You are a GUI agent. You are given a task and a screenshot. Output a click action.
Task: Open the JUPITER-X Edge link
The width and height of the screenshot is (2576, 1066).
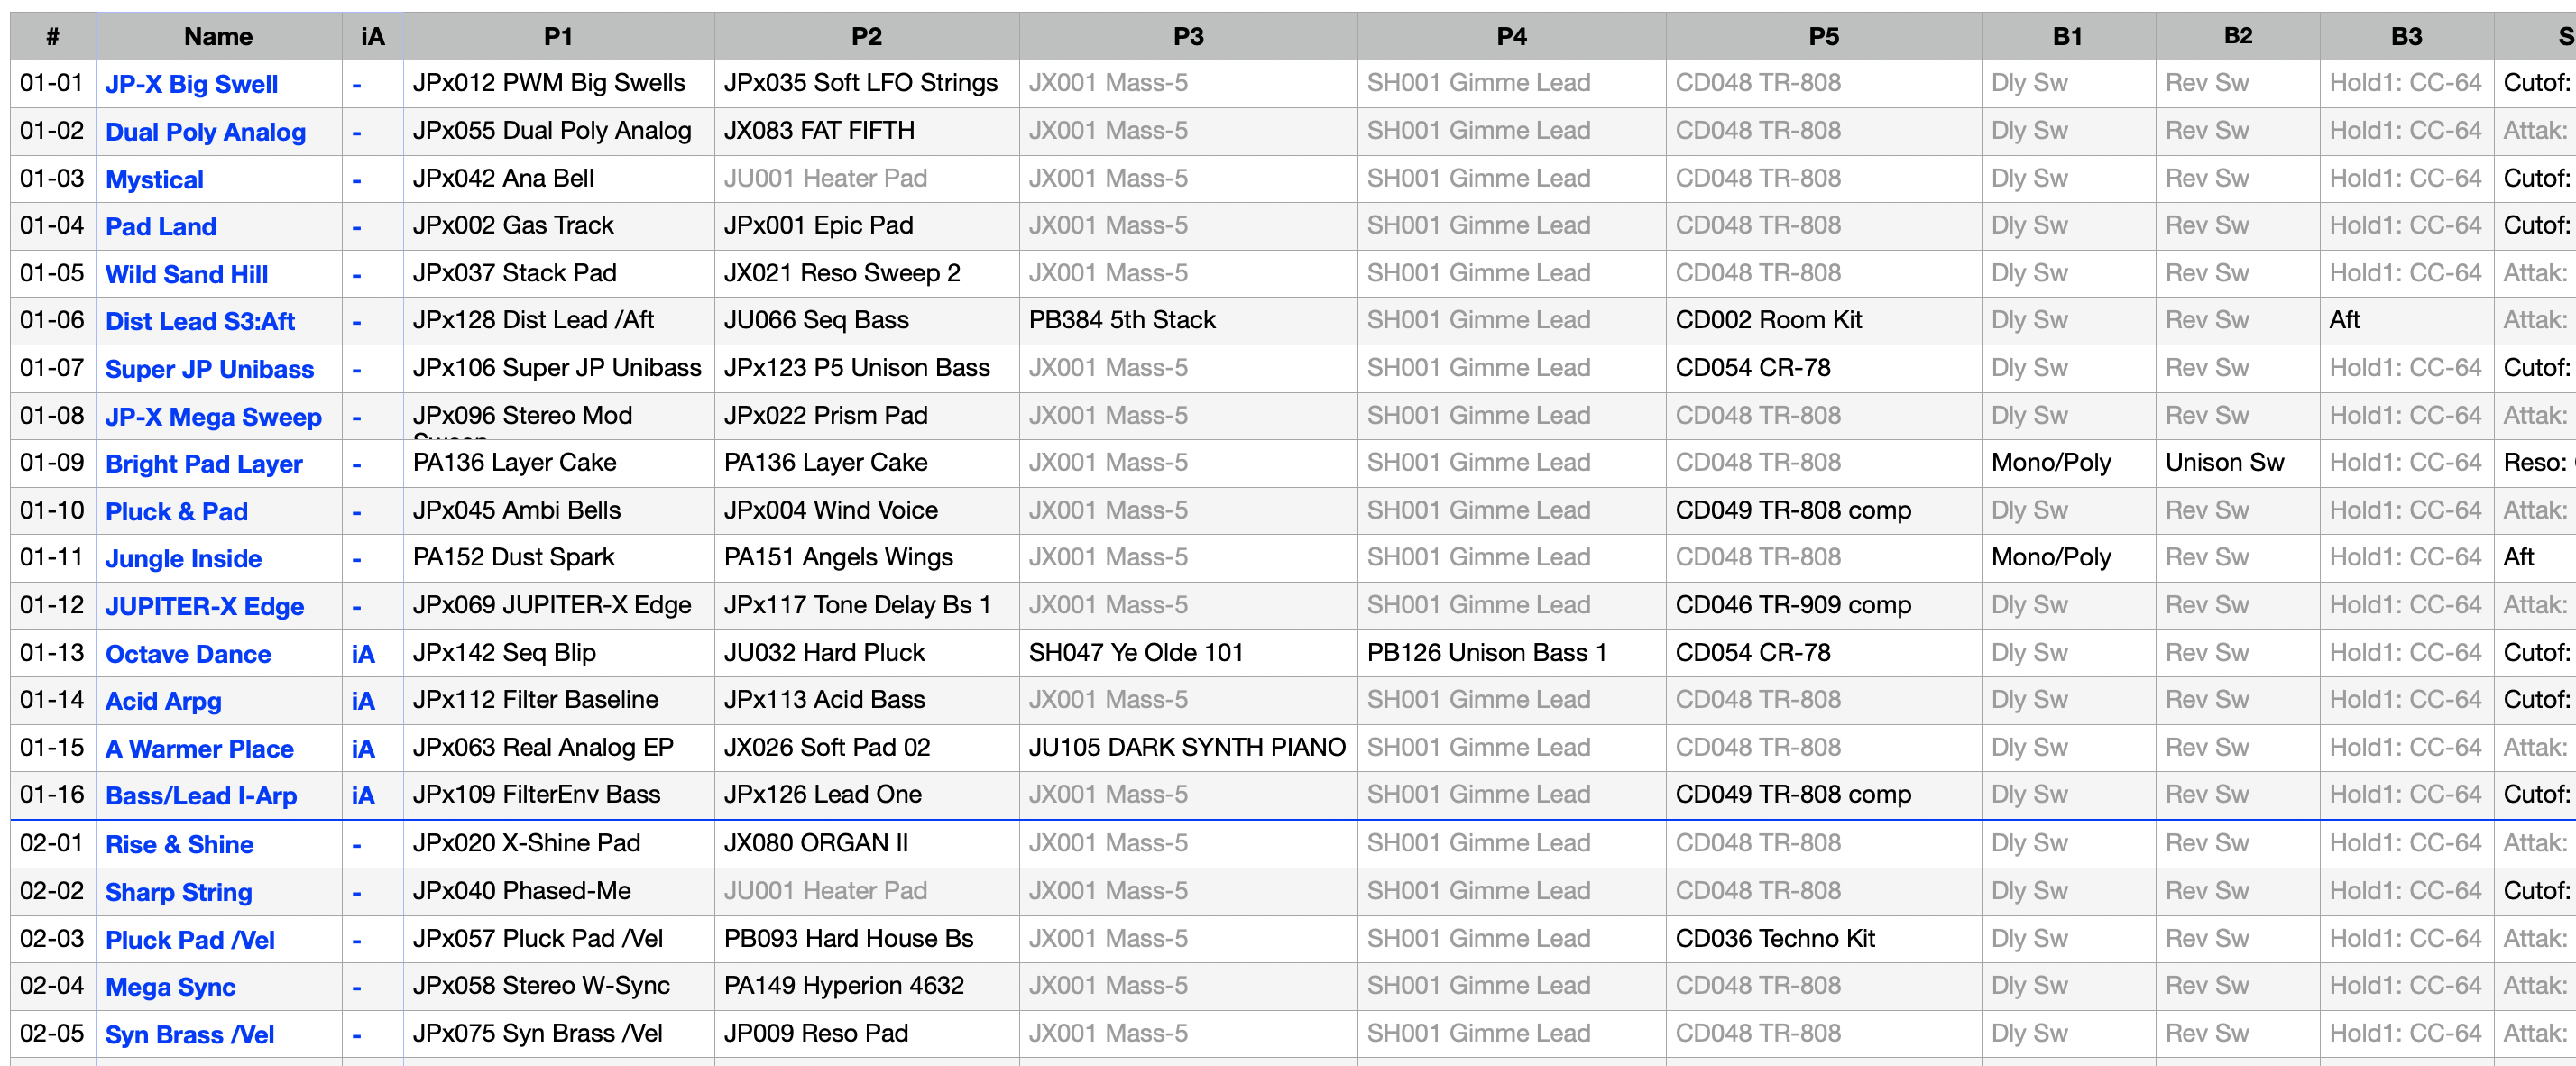204,607
